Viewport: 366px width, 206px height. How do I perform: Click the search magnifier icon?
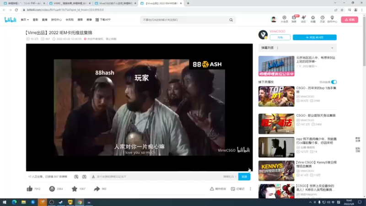pyautogui.click(x=231, y=20)
